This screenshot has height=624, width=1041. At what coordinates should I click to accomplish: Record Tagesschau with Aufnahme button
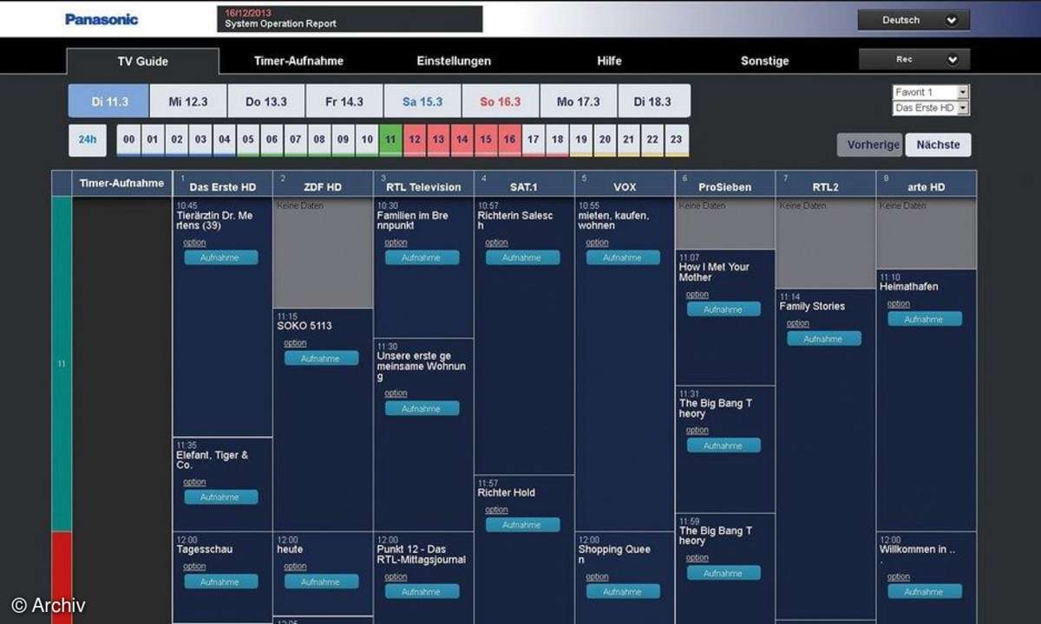pyautogui.click(x=220, y=582)
